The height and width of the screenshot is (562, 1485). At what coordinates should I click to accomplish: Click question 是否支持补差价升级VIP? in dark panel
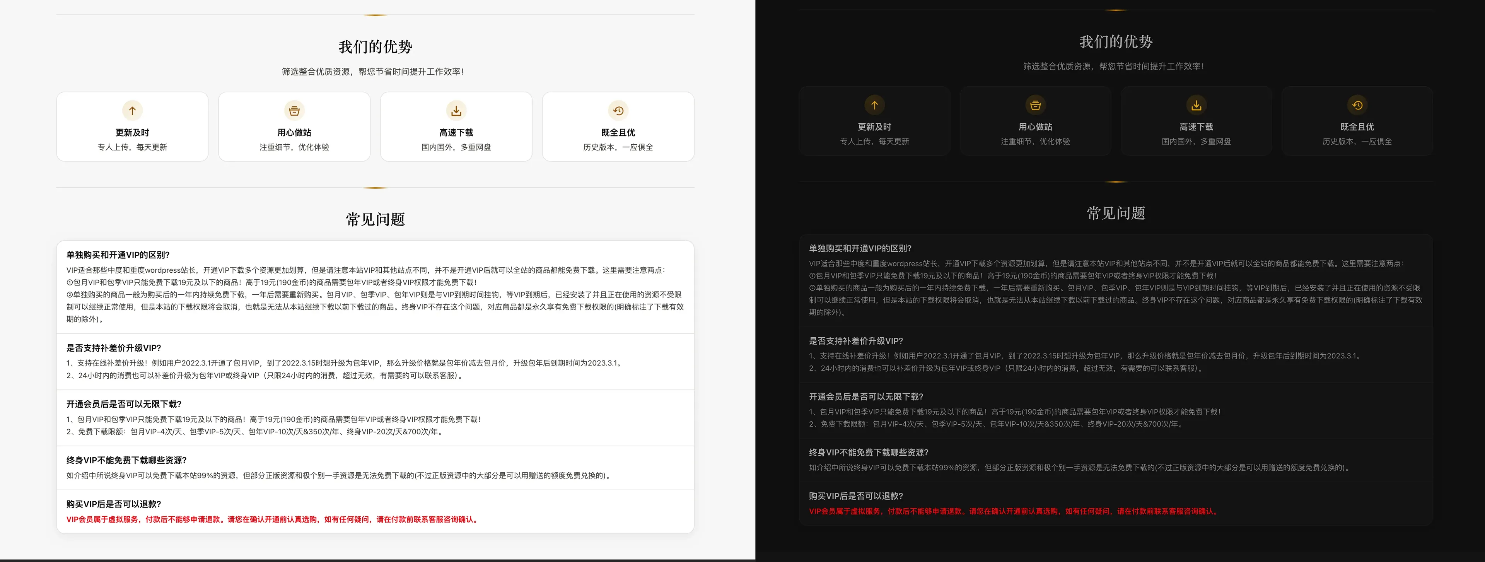856,341
